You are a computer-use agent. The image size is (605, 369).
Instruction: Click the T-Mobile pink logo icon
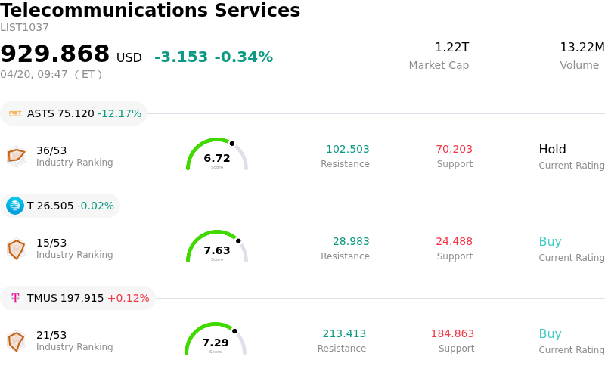15,298
